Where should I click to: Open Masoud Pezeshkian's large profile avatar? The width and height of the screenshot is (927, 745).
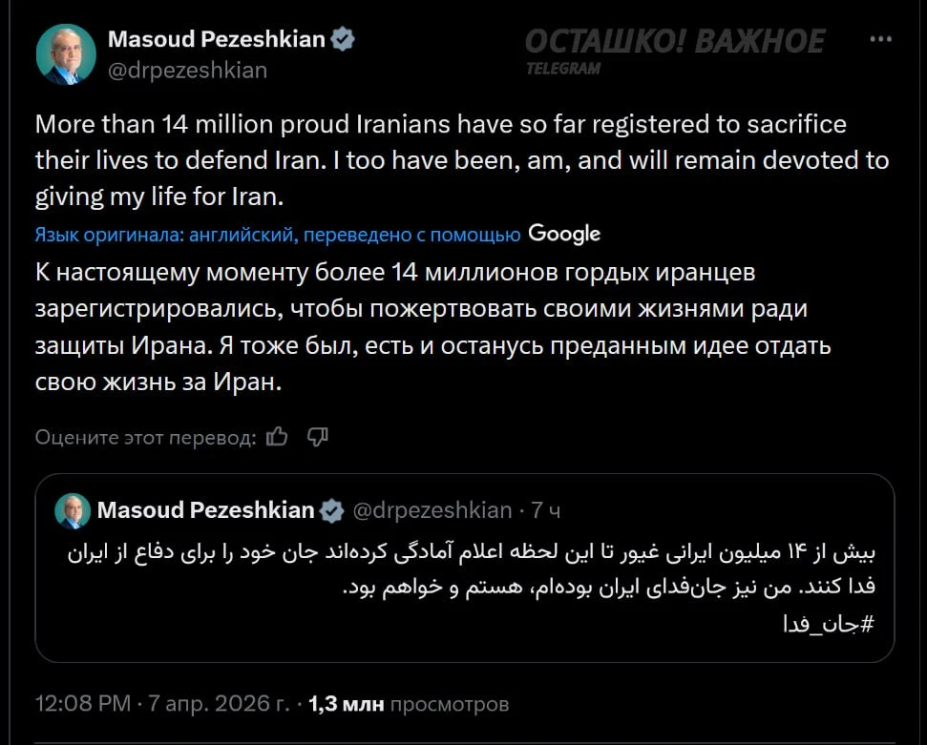(x=66, y=54)
